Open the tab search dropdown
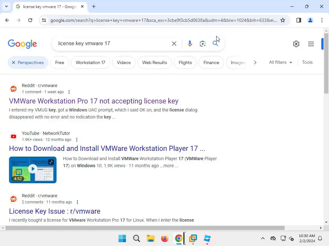329x246 pixels. point(6,6)
